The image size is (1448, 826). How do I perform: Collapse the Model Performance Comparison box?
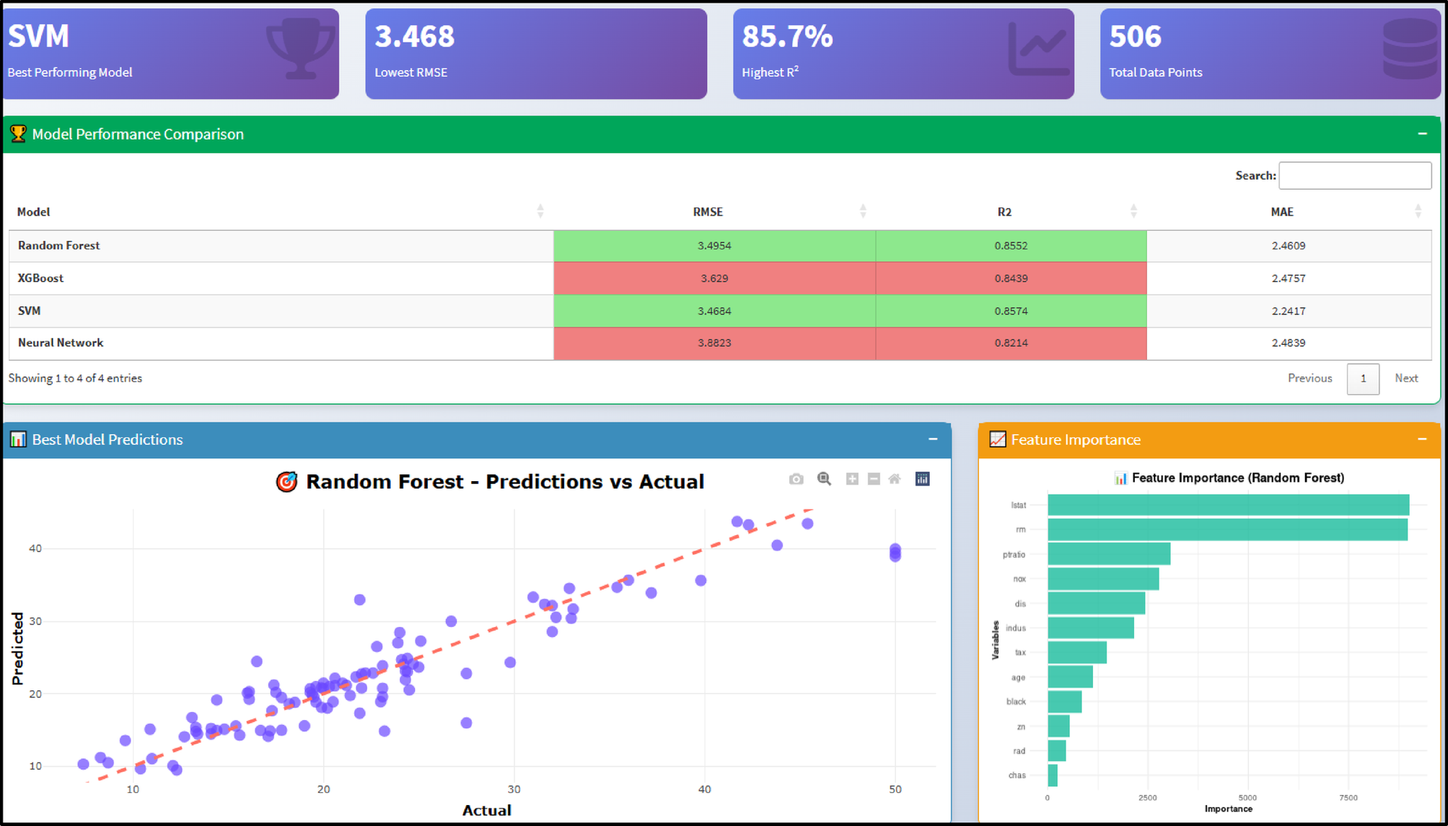pos(1422,134)
